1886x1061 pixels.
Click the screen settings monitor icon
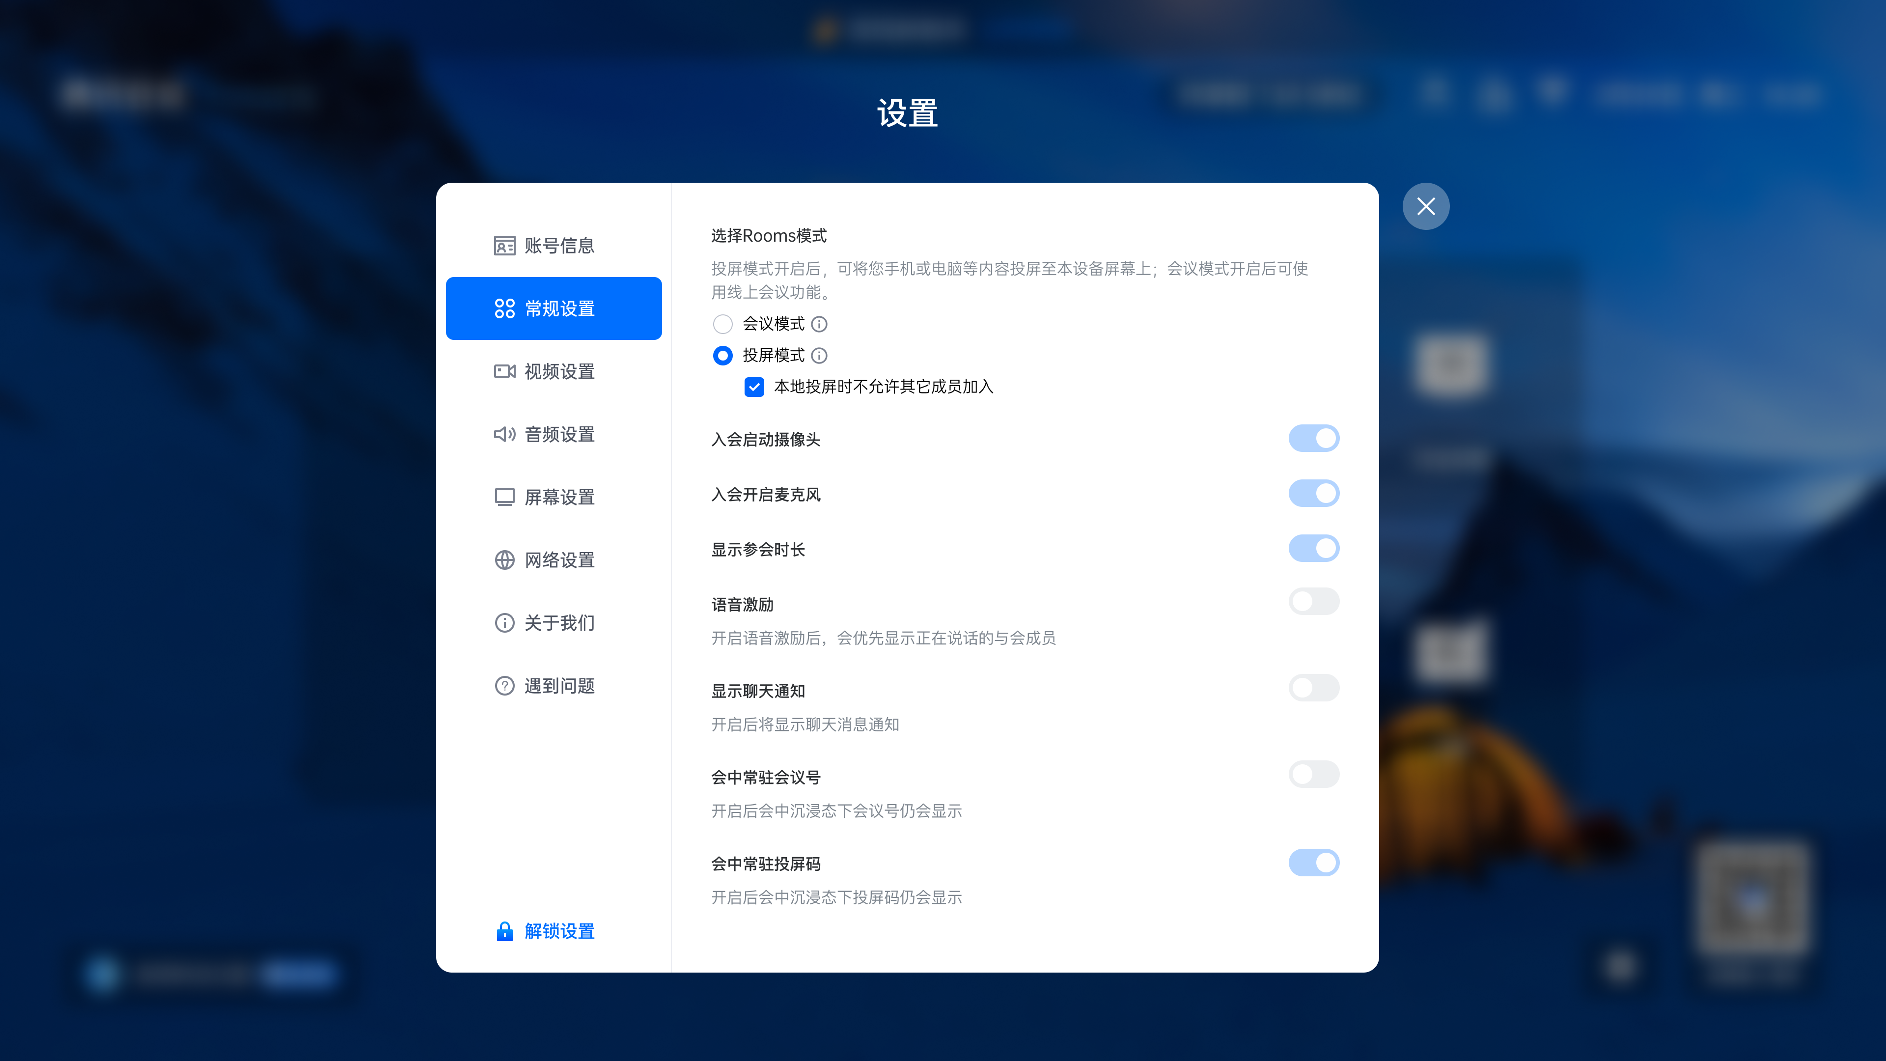coord(504,497)
